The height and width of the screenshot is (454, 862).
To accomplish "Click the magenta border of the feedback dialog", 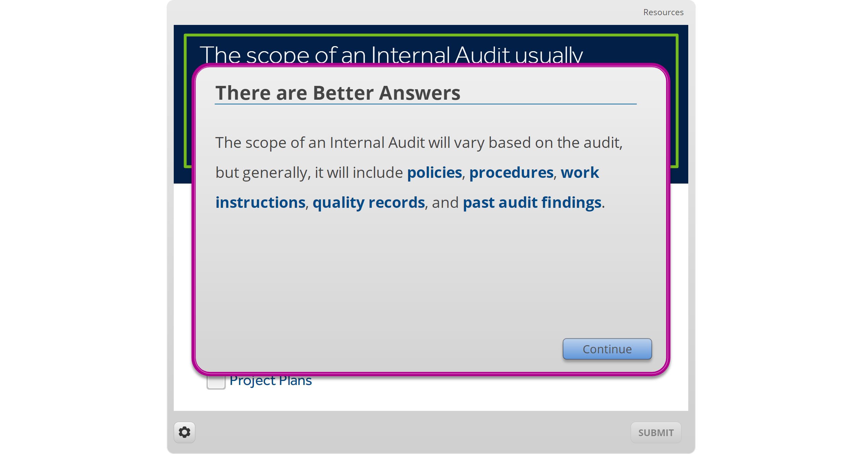I will click(x=194, y=236).
